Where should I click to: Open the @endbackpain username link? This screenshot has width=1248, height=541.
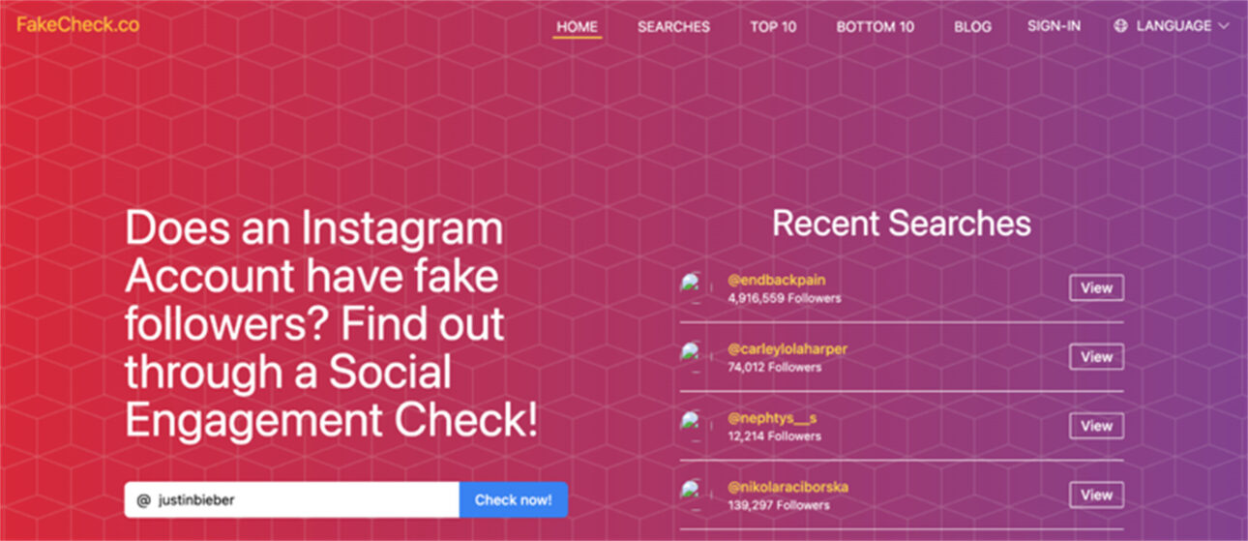pyautogui.click(x=777, y=281)
